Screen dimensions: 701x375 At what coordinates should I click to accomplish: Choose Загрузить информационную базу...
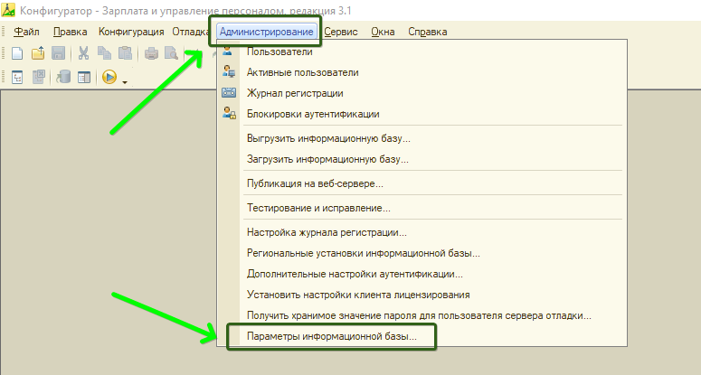422,159
